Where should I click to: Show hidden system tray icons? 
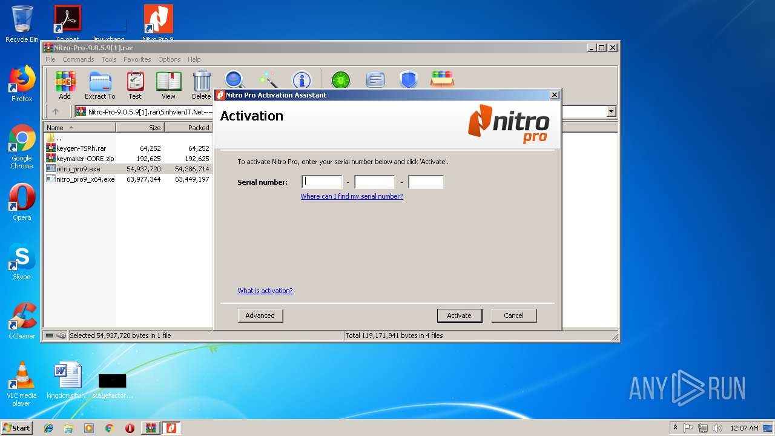(x=675, y=428)
